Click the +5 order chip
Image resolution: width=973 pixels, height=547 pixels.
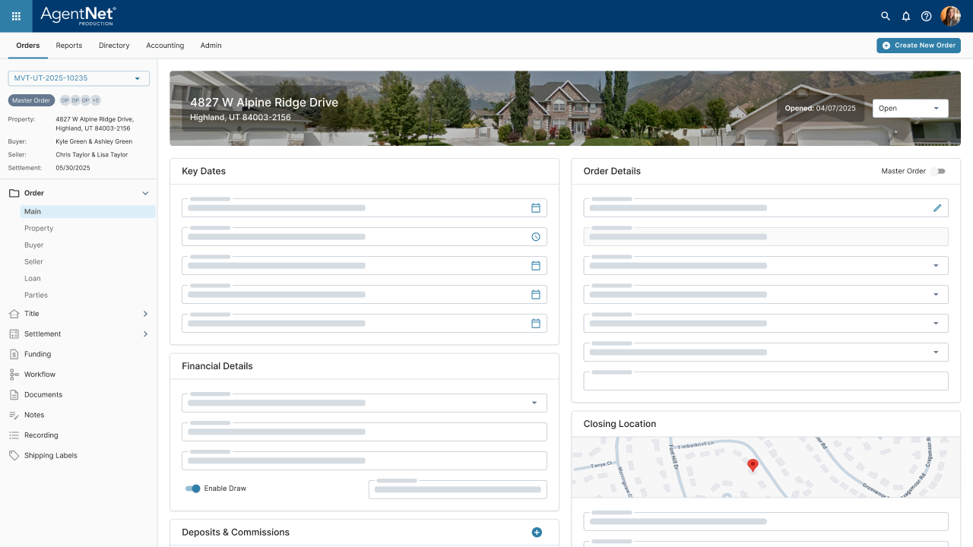click(96, 100)
